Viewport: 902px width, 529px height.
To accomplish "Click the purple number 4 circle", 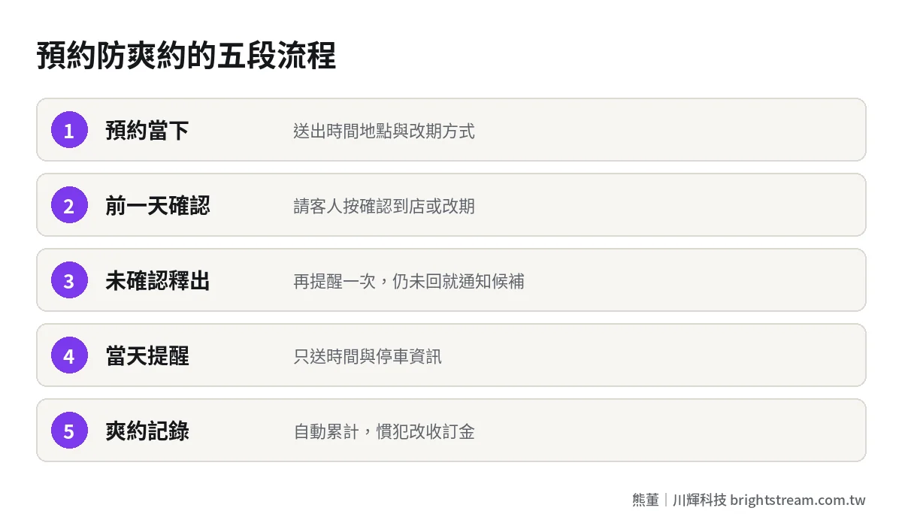I will point(69,355).
